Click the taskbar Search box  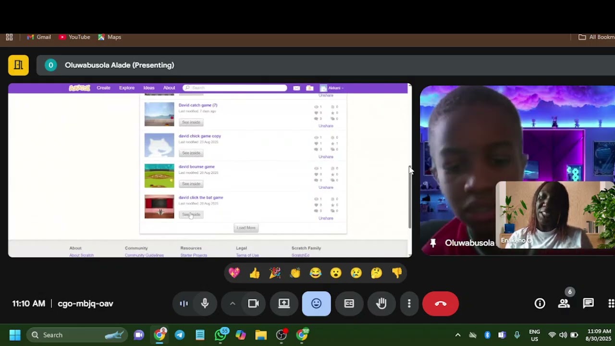(x=77, y=335)
